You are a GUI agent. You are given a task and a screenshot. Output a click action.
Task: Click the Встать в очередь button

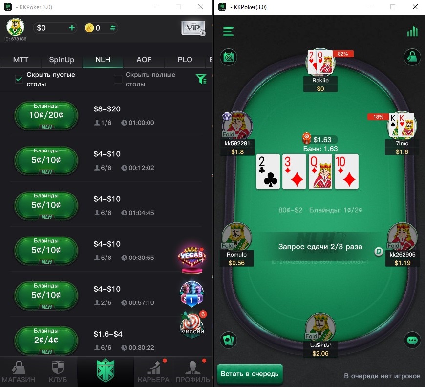250,374
